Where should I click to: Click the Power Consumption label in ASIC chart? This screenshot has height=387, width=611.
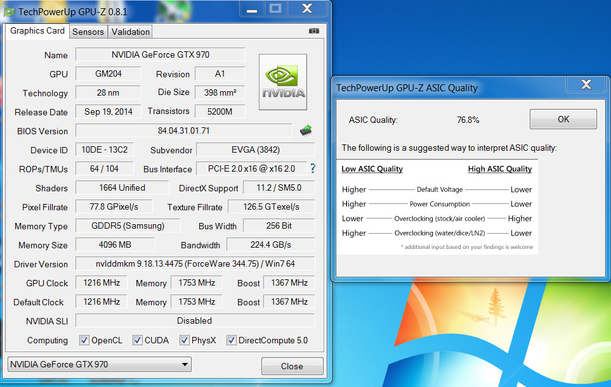click(440, 204)
